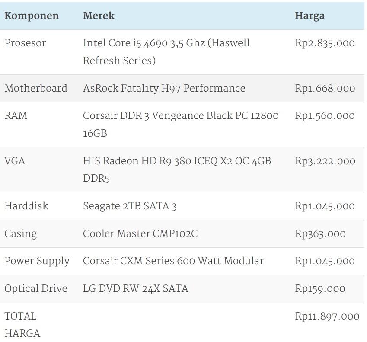Click the total price Rp11.897.000
The image size is (367, 342).
click(327, 316)
